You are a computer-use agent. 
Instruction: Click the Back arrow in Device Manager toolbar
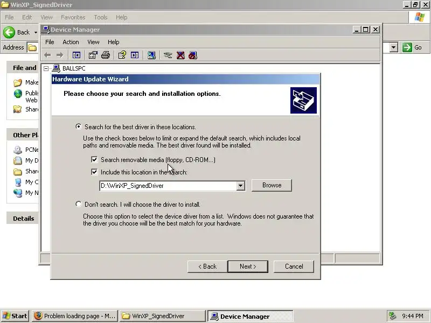[47, 55]
